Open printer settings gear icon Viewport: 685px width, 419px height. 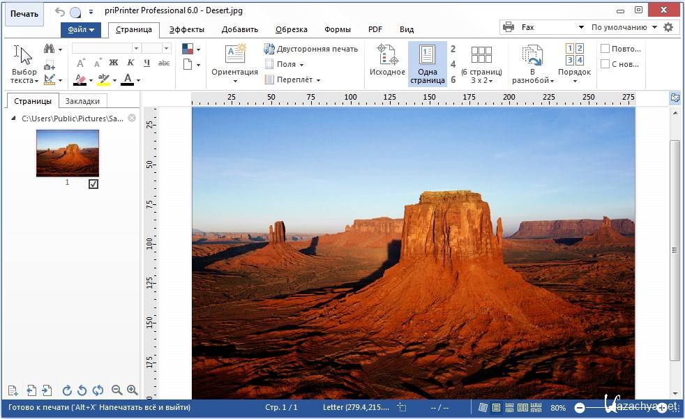pyautogui.click(x=668, y=27)
